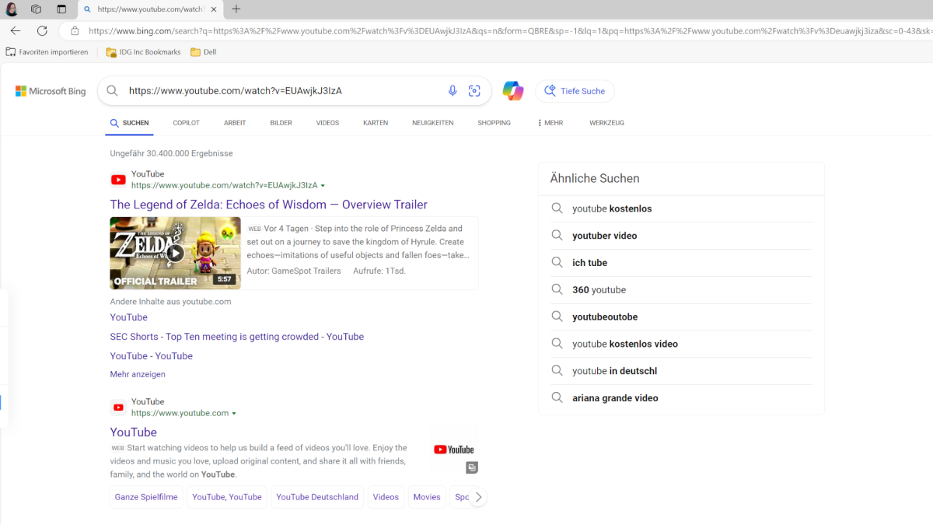This screenshot has height=525, width=933.
Task: Click the magnifier icon in the search bar
Action: (x=111, y=90)
